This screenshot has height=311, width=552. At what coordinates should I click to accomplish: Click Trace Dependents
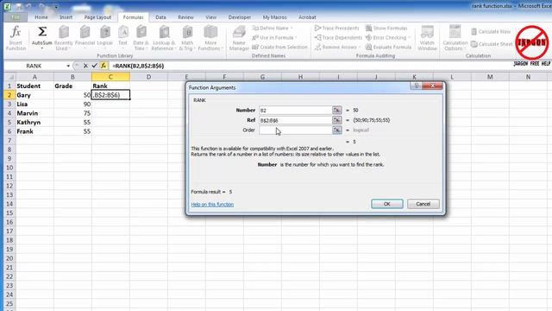[x=338, y=37]
